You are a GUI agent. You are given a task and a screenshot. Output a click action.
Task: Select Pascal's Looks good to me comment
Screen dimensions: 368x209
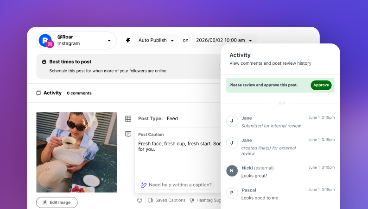(260, 198)
